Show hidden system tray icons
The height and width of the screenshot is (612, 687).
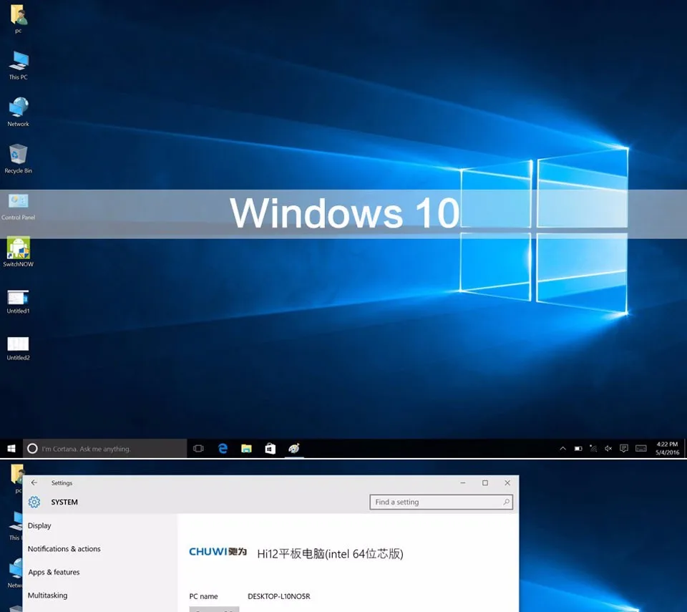coord(562,449)
